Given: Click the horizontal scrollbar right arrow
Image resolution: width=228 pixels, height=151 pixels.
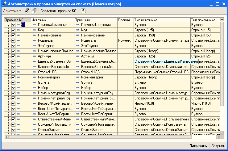Looking at the screenshot, I should (x=218, y=137).
